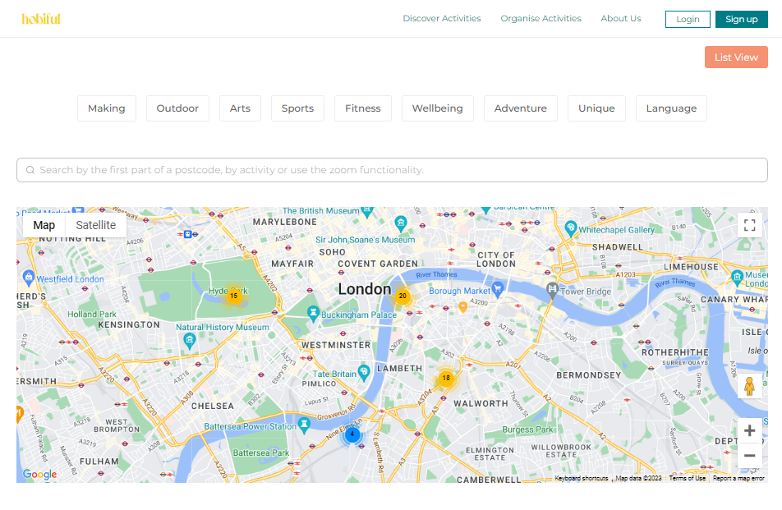This screenshot has height=510, width=782.
Task: Click the Tower Bridge marker
Action: pyautogui.click(x=552, y=289)
